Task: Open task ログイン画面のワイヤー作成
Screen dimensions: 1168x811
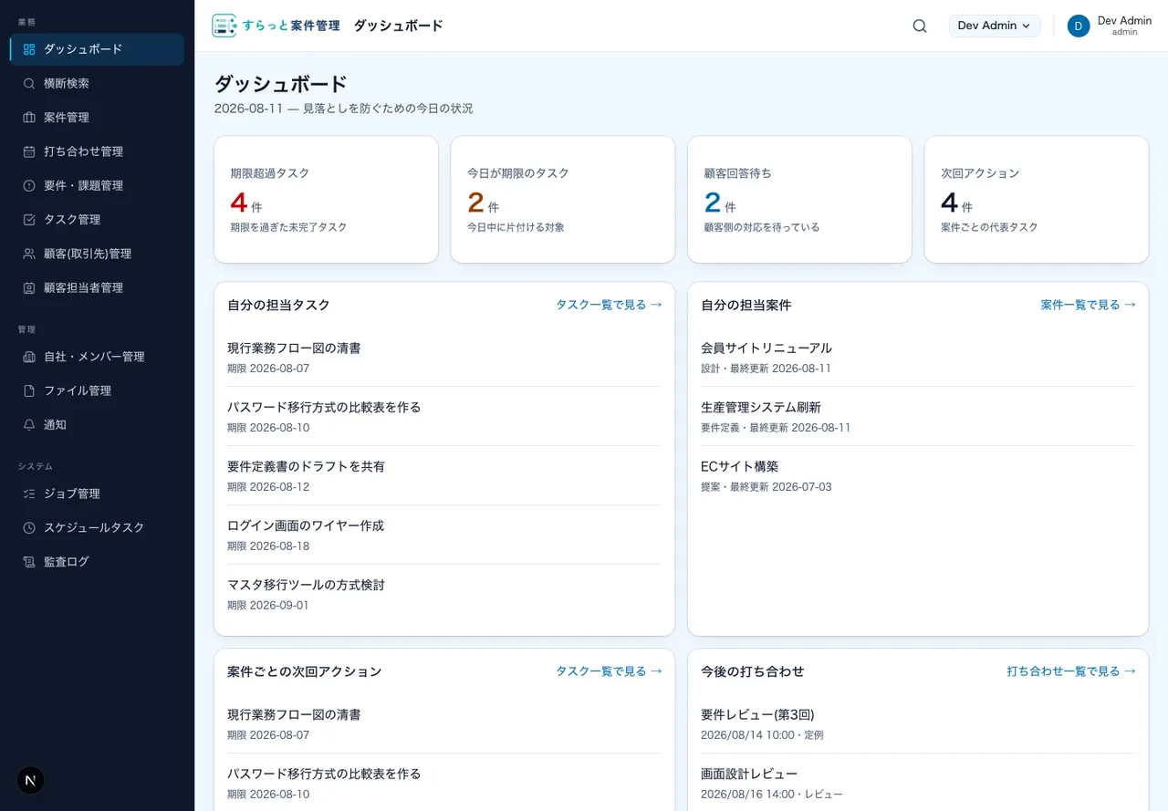Action: (444, 535)
